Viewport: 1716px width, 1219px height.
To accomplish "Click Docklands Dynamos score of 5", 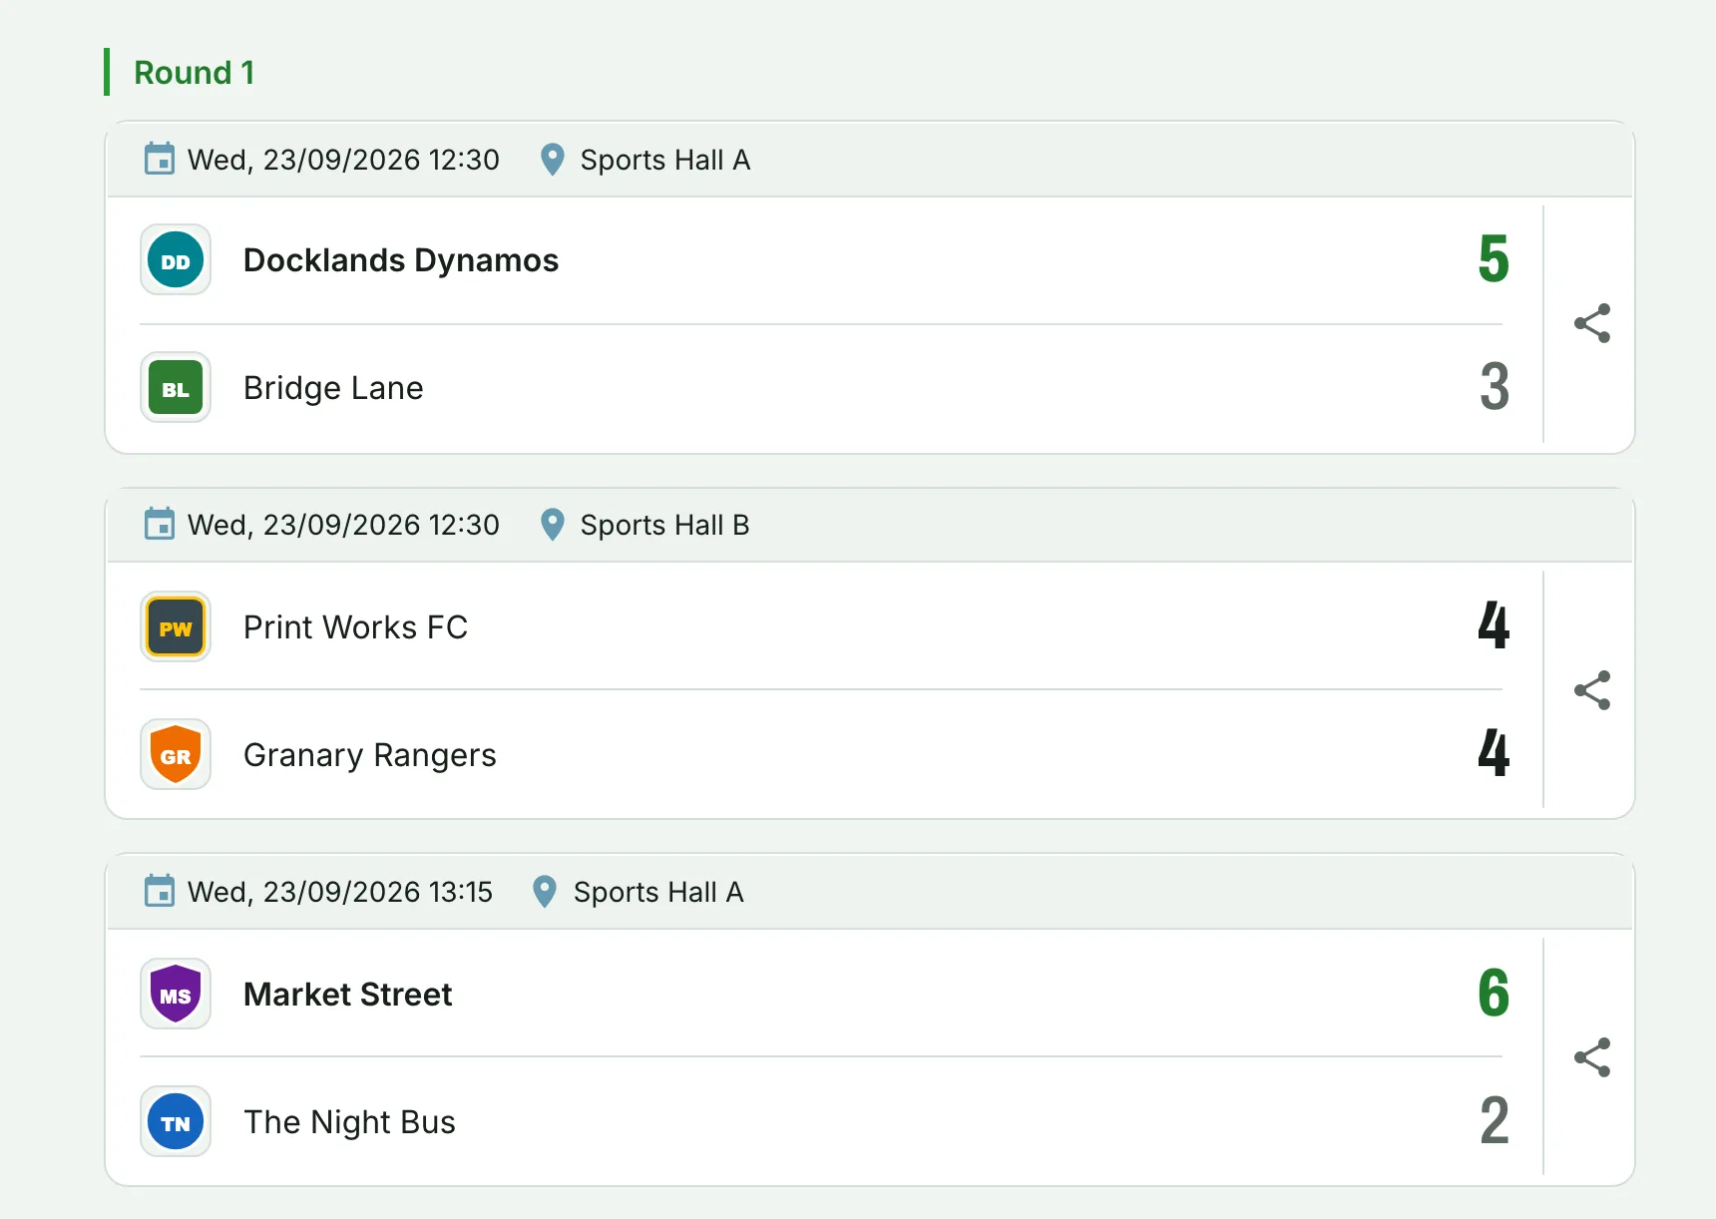I will coord(1494,259).
